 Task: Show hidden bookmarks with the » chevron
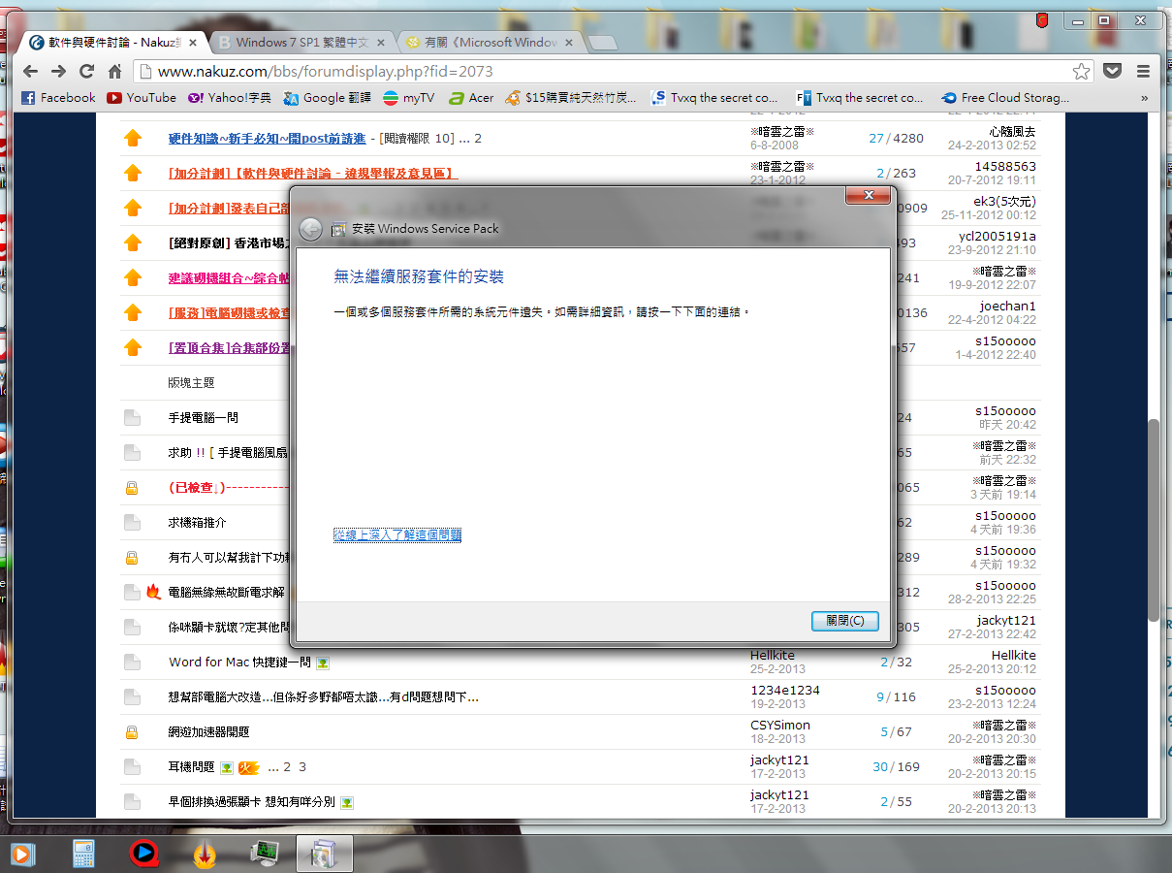pyautogui.click(x=1145, y=98)
